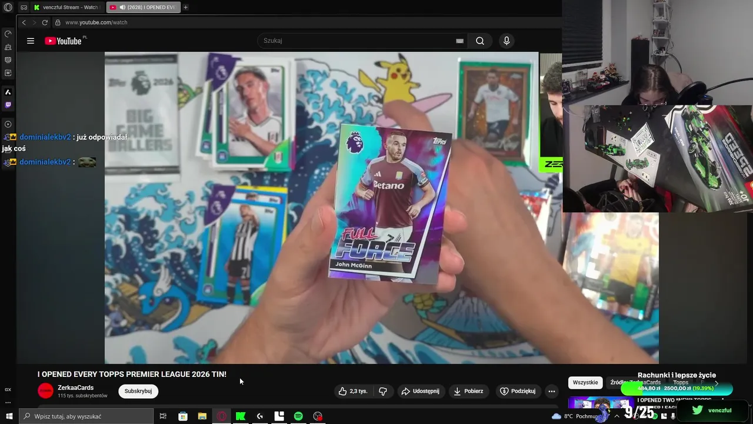753x424 pixels.
Task: Dislike the video with thumbs down
Action: (383, 391)
